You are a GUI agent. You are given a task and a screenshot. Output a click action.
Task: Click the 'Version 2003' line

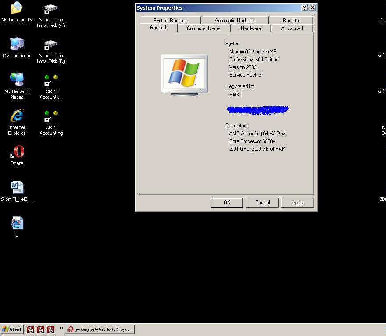coord(243,67)
